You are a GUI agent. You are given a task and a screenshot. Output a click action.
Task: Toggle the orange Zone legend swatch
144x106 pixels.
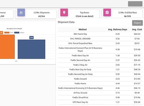click(x=7, y=33)
